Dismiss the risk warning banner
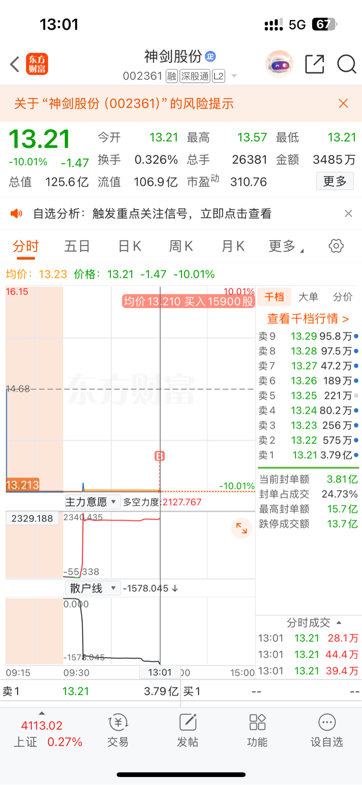362x785 pixels. tap(343, 103)
